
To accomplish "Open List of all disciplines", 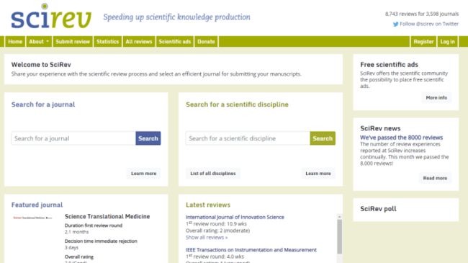I will tap(213, 174).
